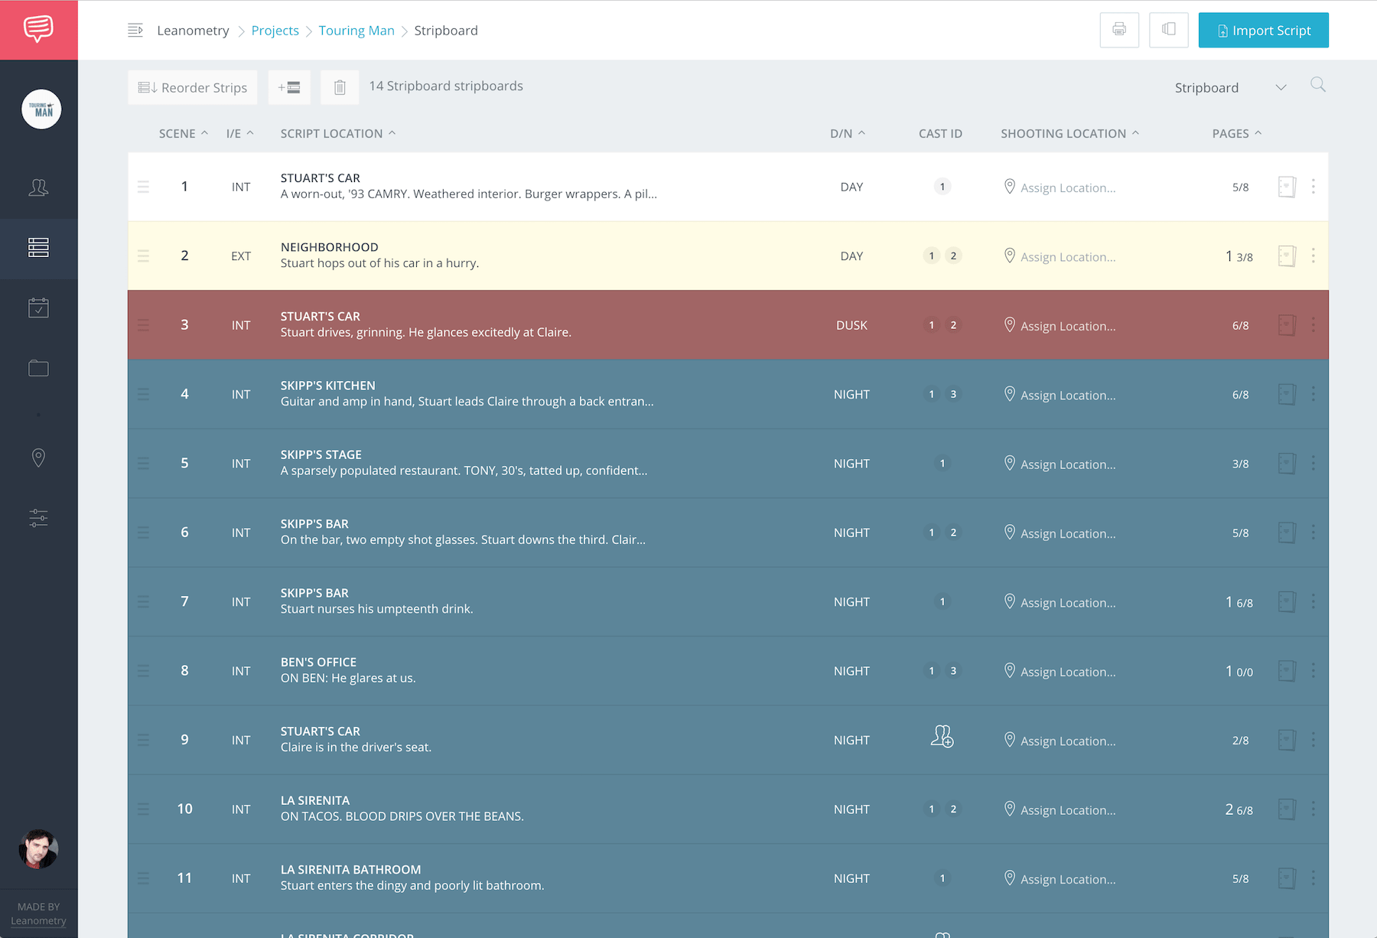1377x938 pixels.
Task: Click the trash delete icon in the toolbar
Action: tap(340, 87)
